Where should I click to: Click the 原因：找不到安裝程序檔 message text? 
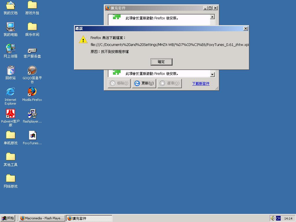click(x=110, y=51)
